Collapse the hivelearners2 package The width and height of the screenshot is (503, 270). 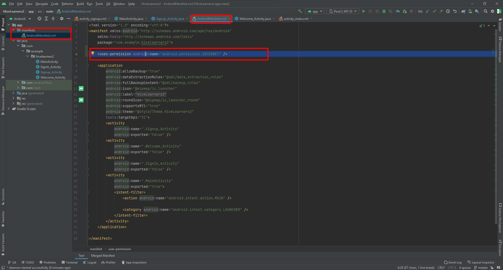pyautogui.click(x=28, y=56)
